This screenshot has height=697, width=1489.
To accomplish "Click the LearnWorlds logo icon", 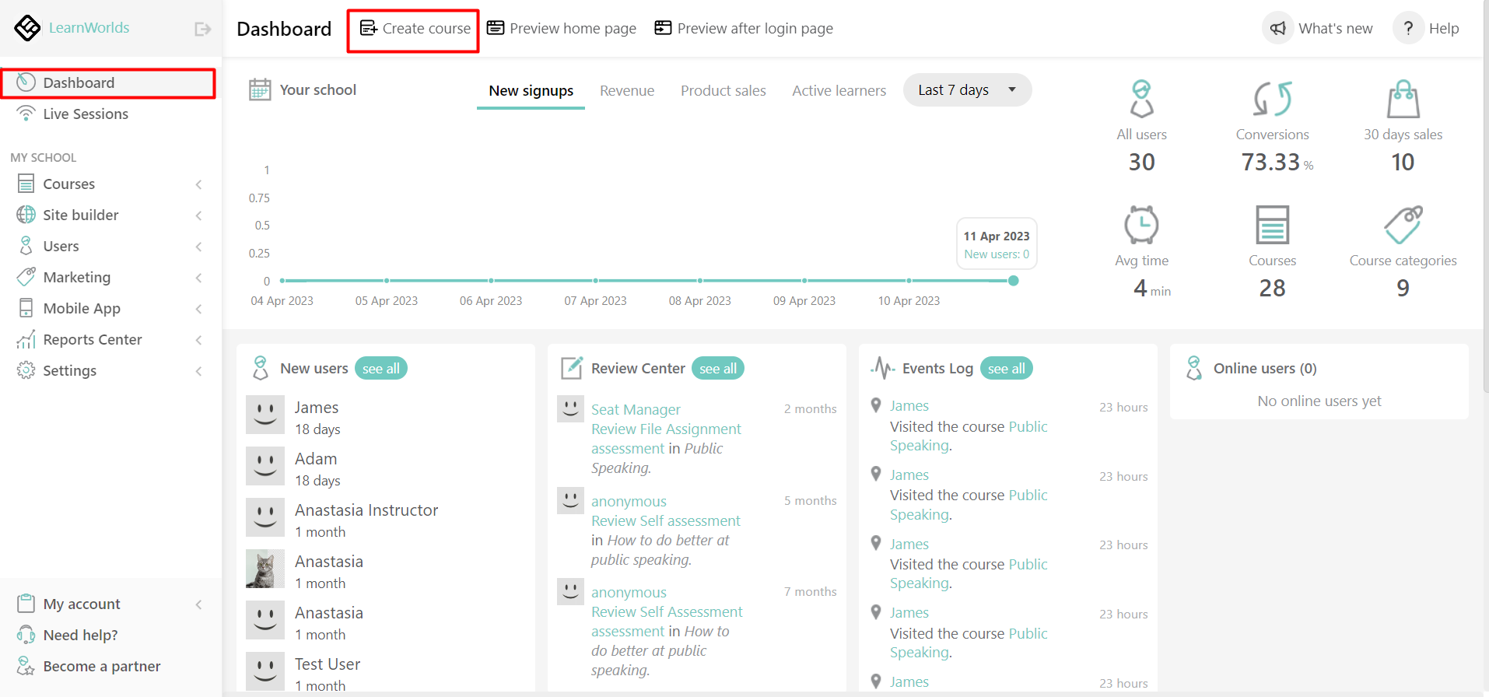I will (27, 28).
